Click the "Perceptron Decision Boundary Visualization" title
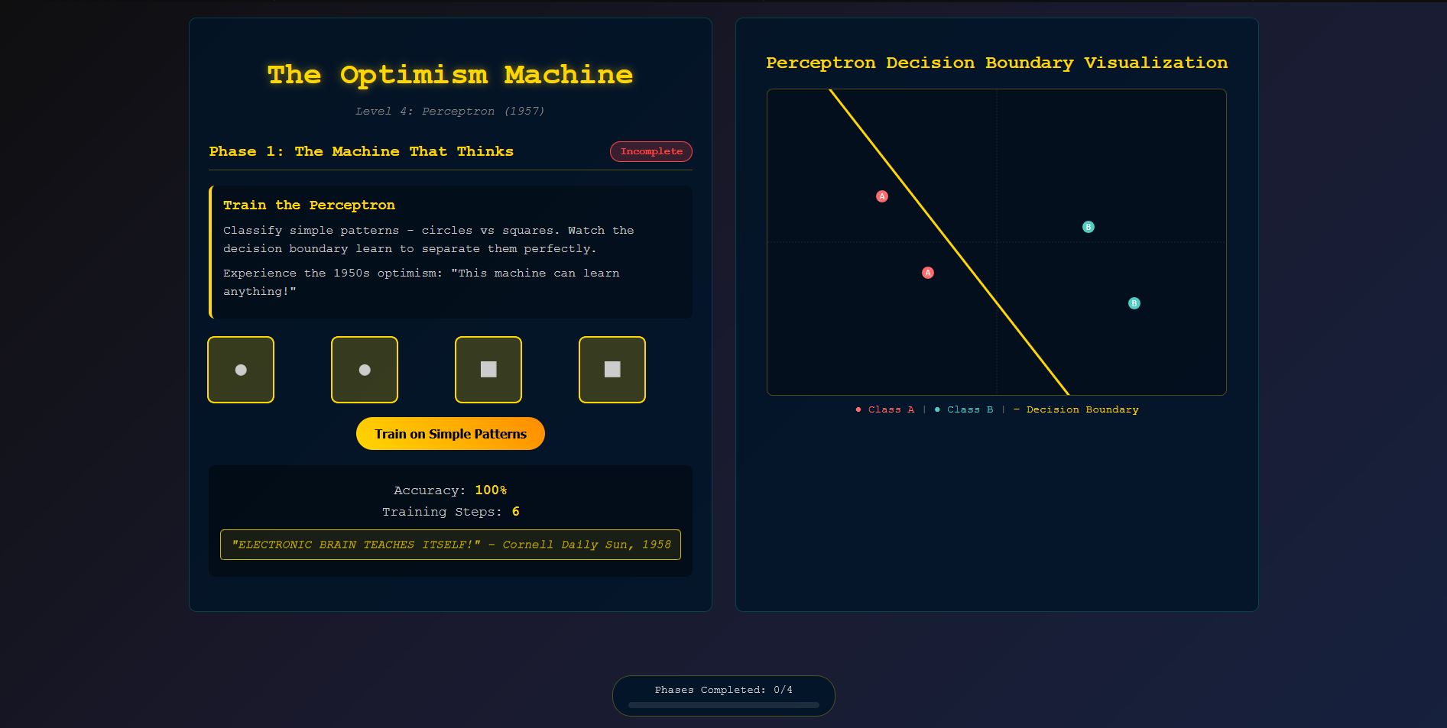Image resolution: width=1447 pixels, height=728 pixels. click(997, 63)
